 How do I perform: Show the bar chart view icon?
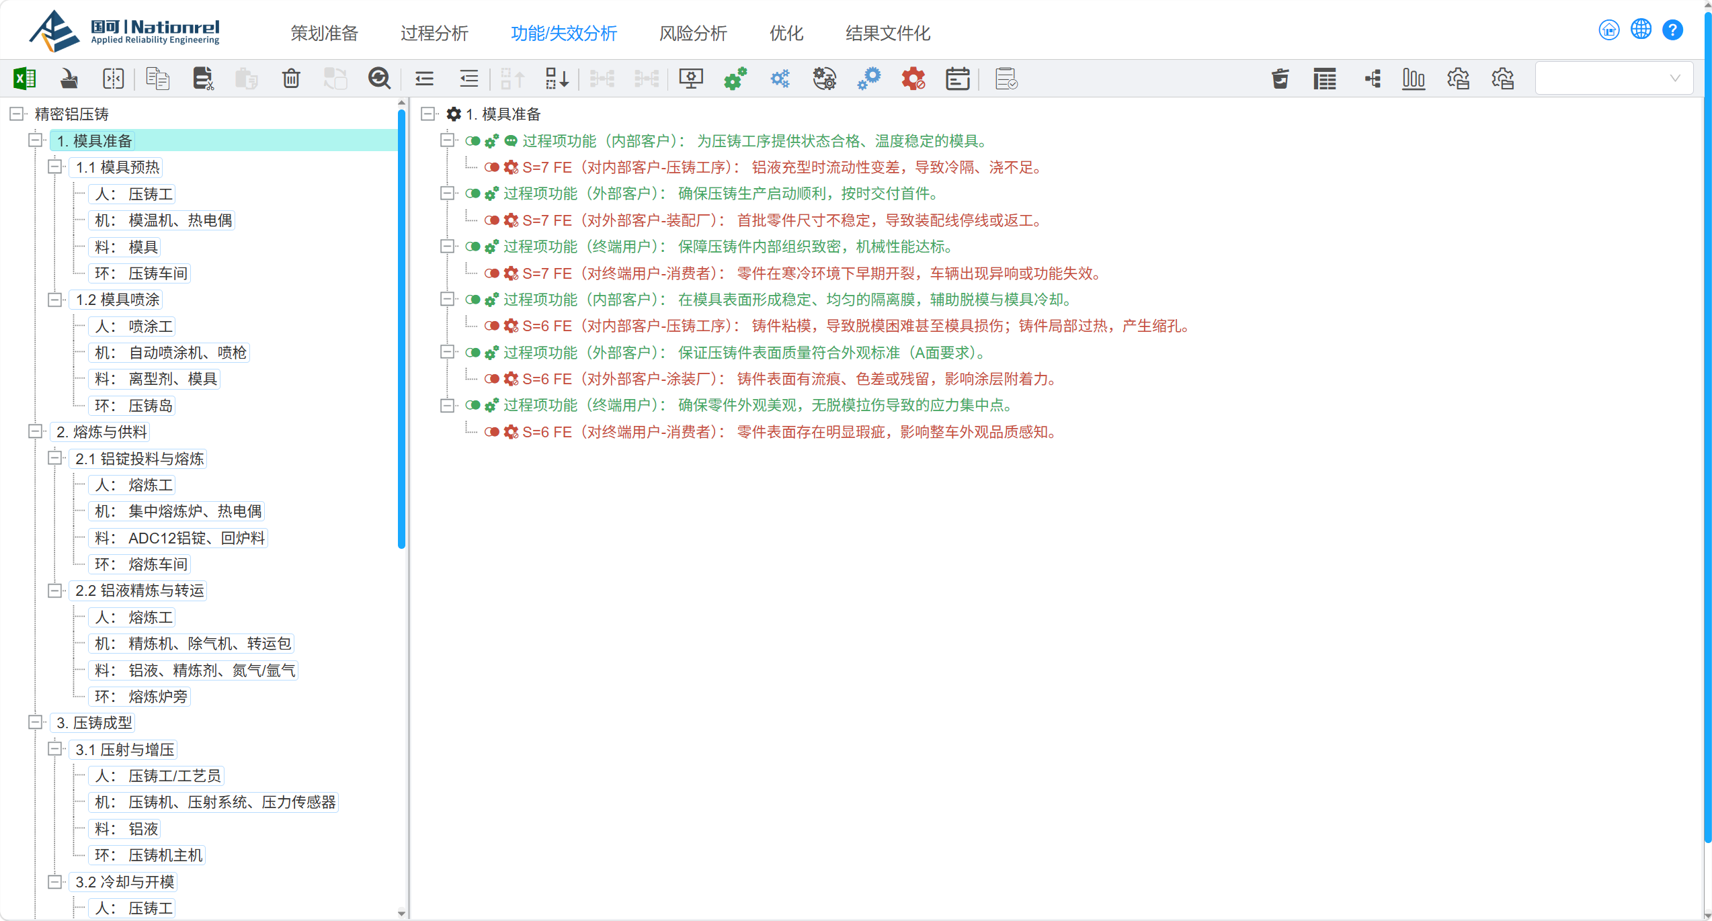pos(1414,79)
